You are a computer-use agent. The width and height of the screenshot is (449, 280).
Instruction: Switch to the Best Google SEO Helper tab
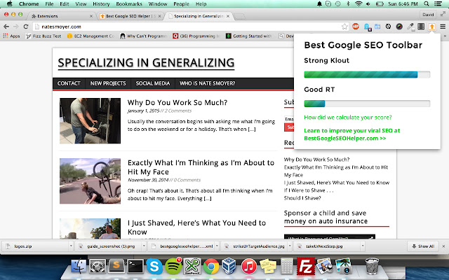[130, 16]
